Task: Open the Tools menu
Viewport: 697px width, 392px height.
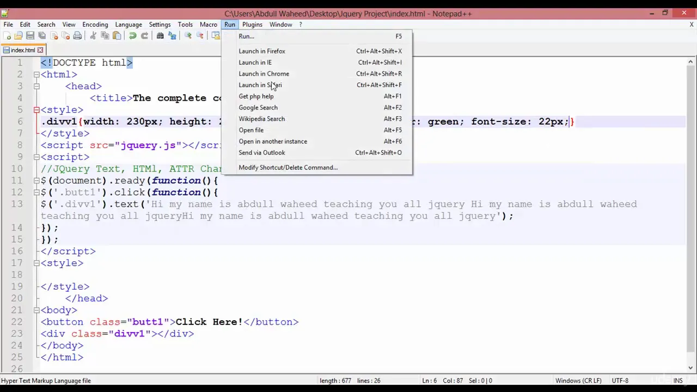Action: point(185,24)
